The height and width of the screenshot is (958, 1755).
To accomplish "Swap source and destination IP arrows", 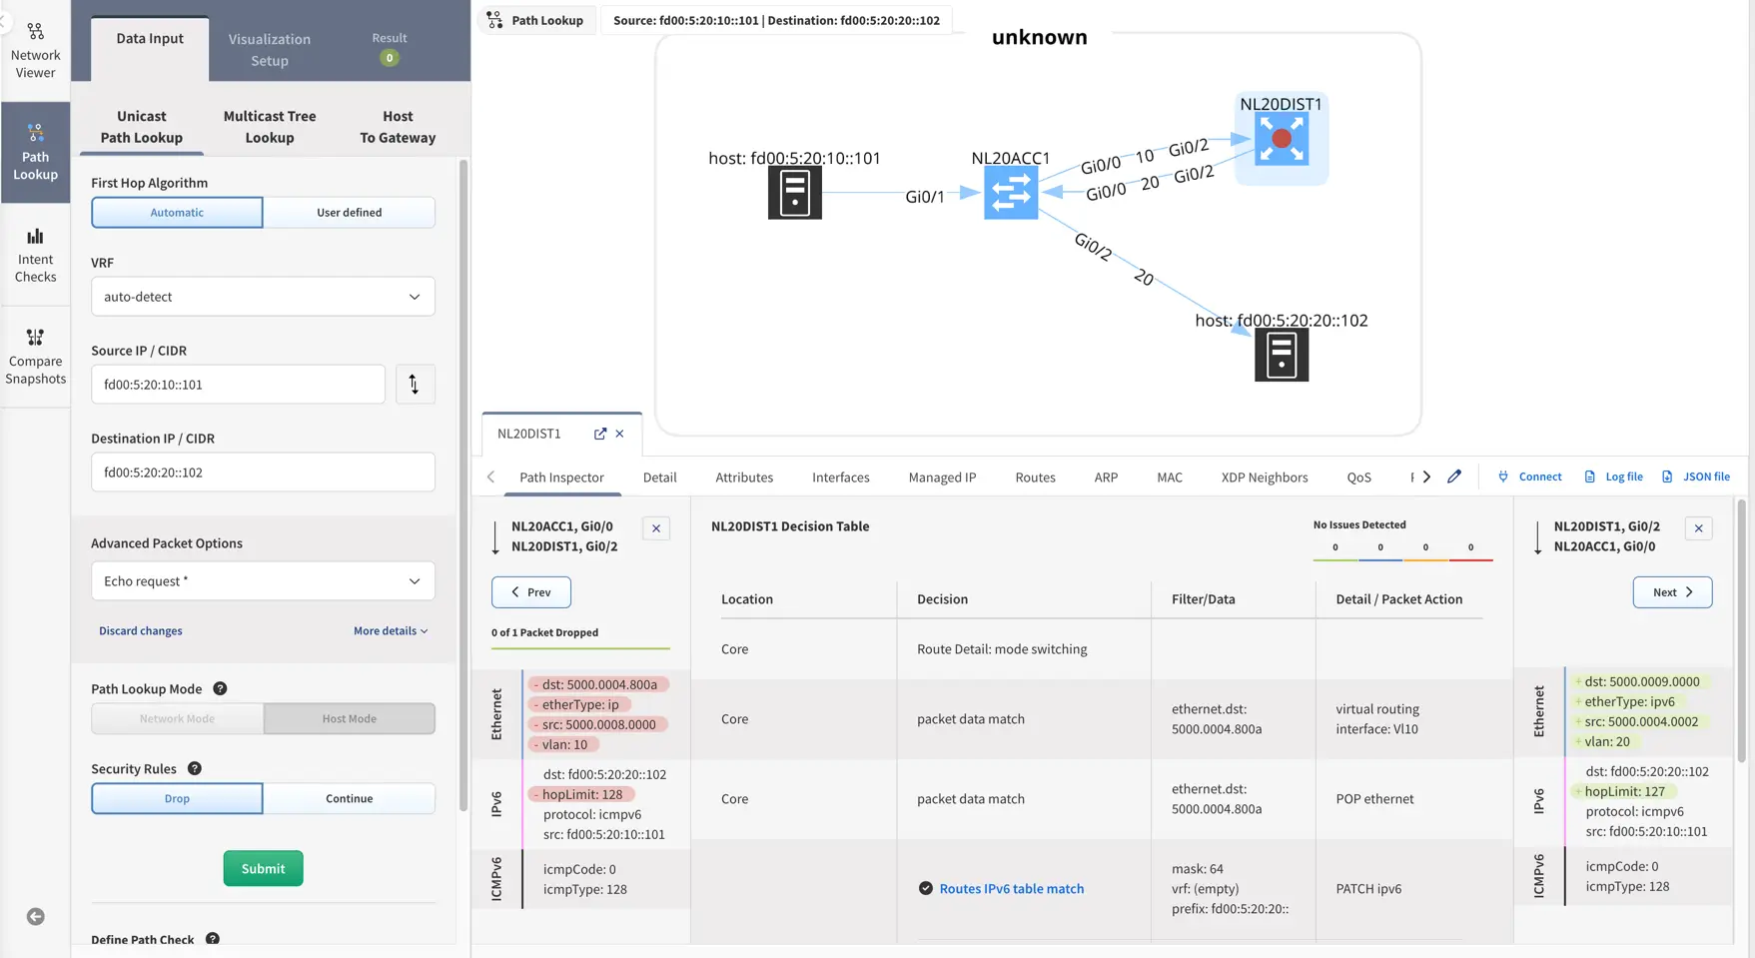I will coord(415,385).
